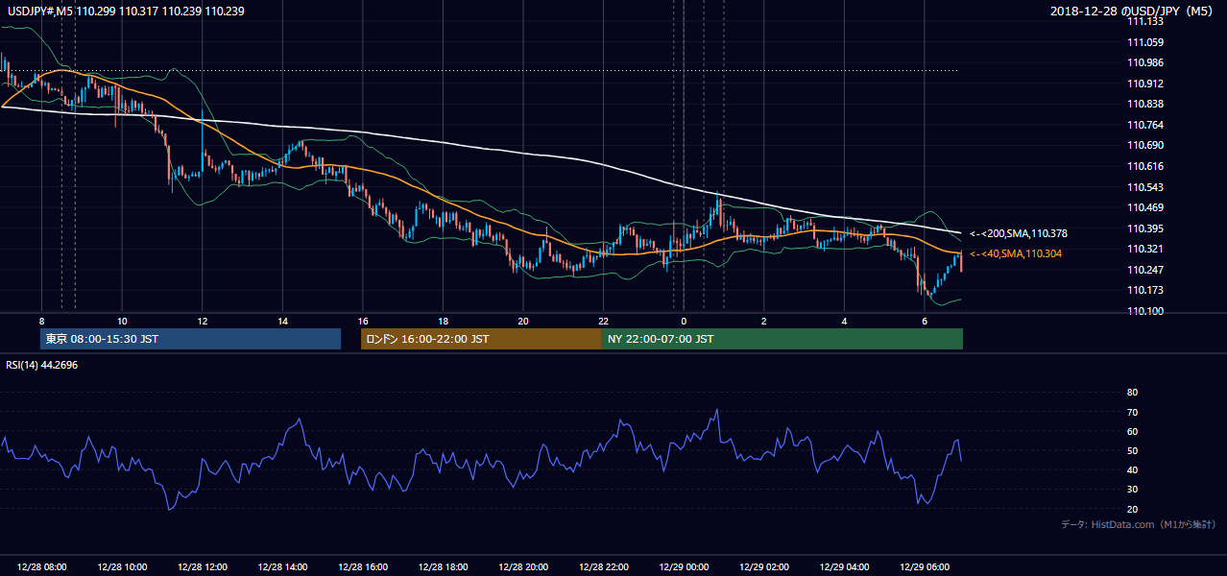
Task: Click the 12/29 06:00 bottom time label
Action: click(x=925, y=567)
